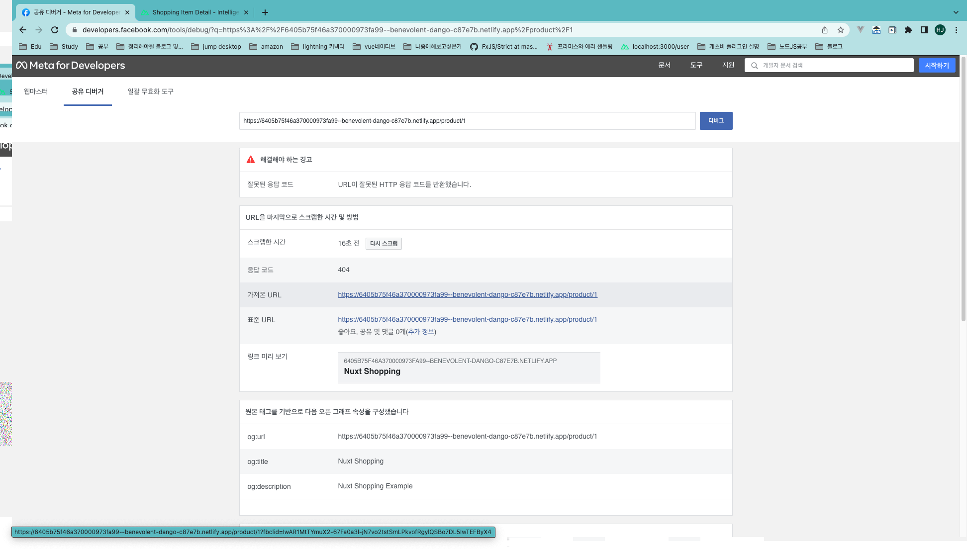Viewport: 967px width, 551px height.
Task: Click the lock icon in address bar
Action: click(75, 30)
